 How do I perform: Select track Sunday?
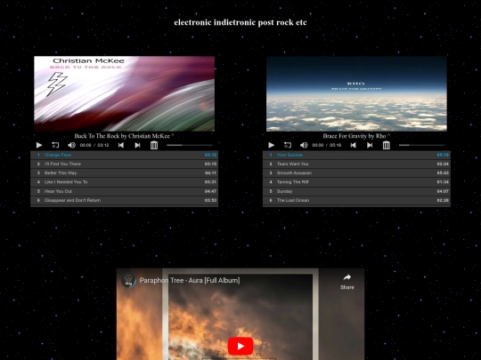pyautogui.click(x=356, y=191)
